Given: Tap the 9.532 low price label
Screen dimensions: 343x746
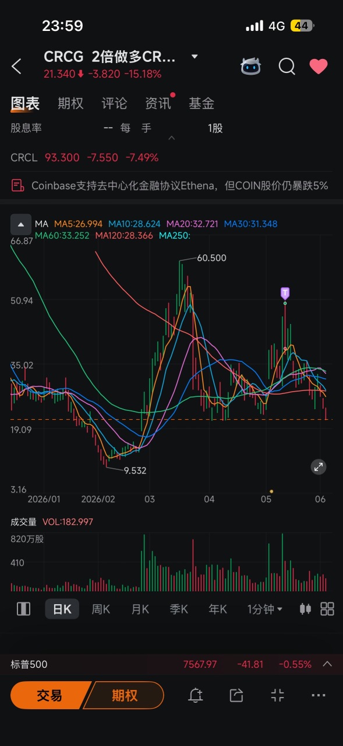Looking at the screenshot, I should [x=135, y=469].
